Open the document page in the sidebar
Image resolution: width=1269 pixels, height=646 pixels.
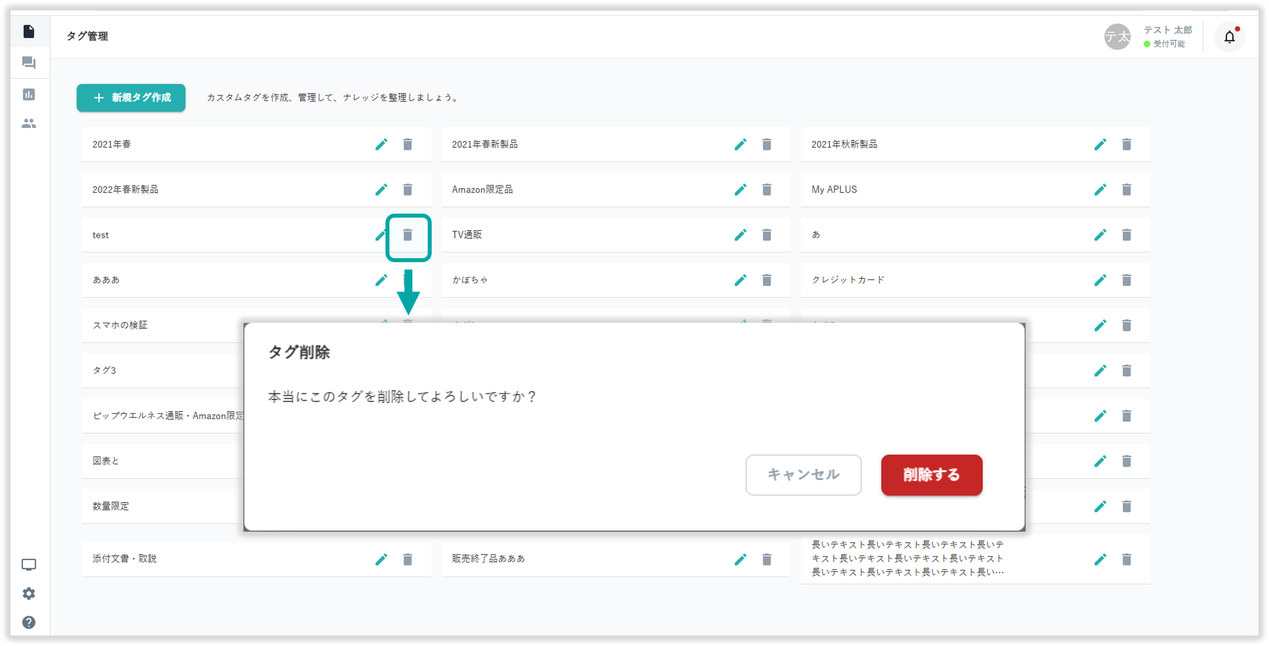tap(29, 31)
